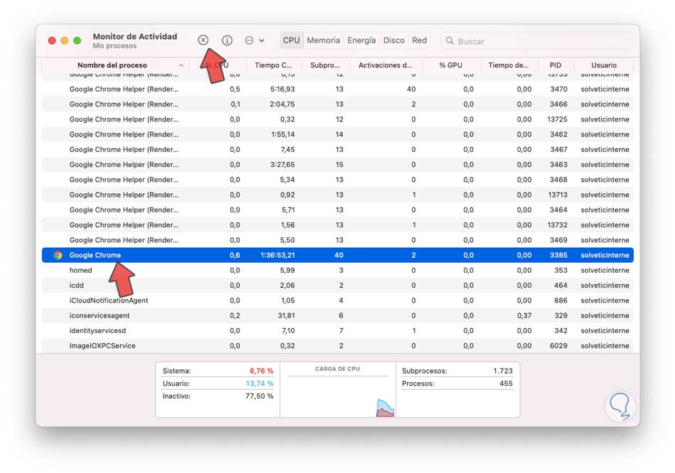Click the Sistema 8,76 % value
The width and height of the screenshot is (675, 473).
pyautogui.click(x=261, y=371)
